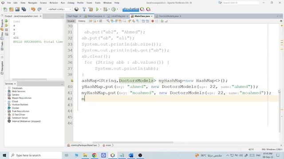The image size is (284, 159).
Task: Click the globe browser icon in the toolbar
Action: (77, 9)
